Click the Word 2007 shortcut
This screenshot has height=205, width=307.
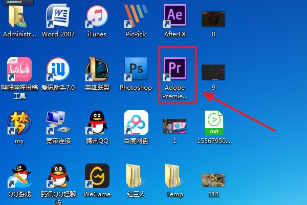(x=58, y=16)
